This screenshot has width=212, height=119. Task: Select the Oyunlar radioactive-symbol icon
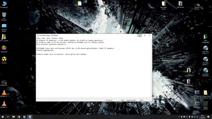pyautogui.click(x=4, y=60)
